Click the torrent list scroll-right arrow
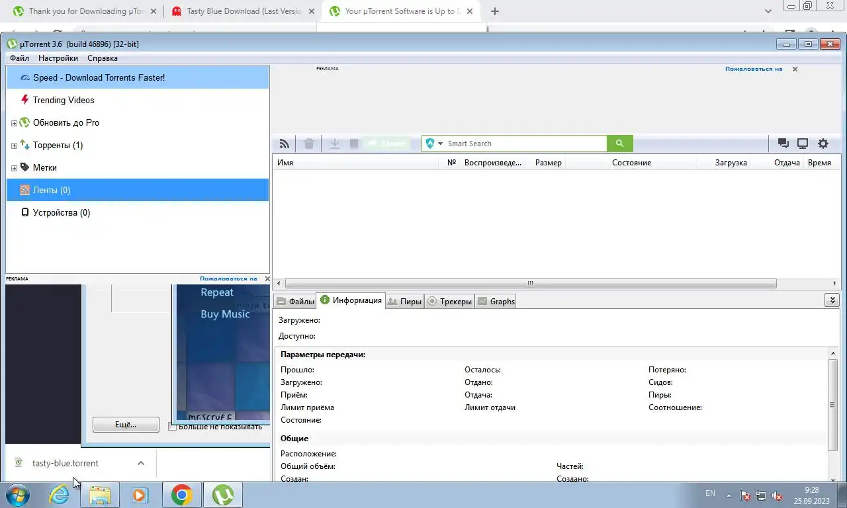The height and width of the screenshot is (508, 847). (834, 284)
